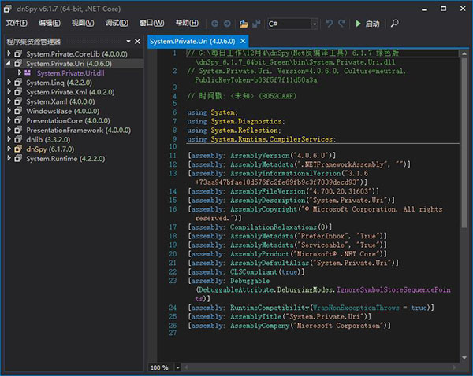The image size is (473, 376).
Task: Click AssemblyCompany attribute on line 26
Action: [x=259, y=326]
